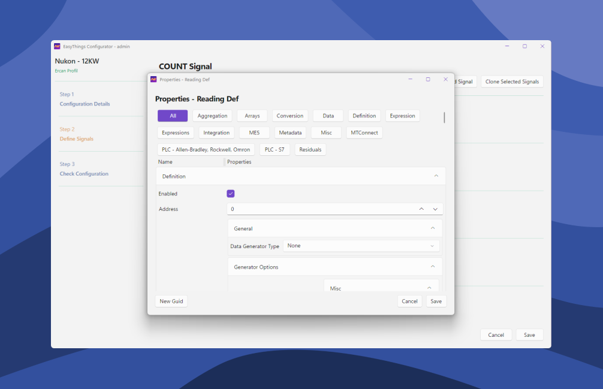Collapse the General section
The height and width of the screenshot is (389, 603).
(x=433, y=228)
